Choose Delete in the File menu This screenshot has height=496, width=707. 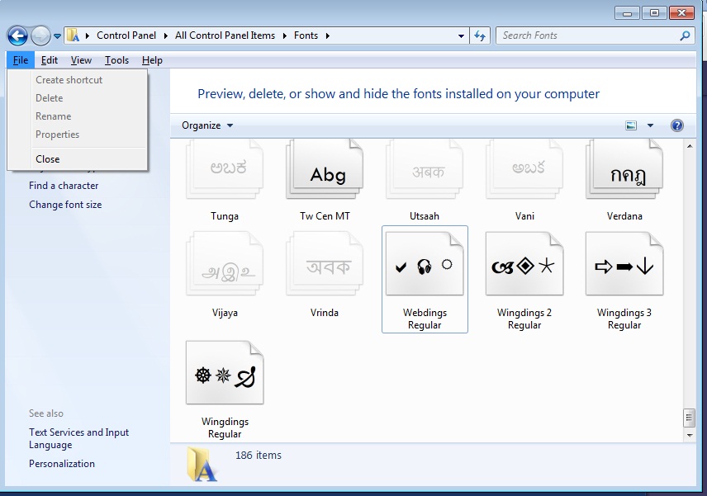[78, 97]
